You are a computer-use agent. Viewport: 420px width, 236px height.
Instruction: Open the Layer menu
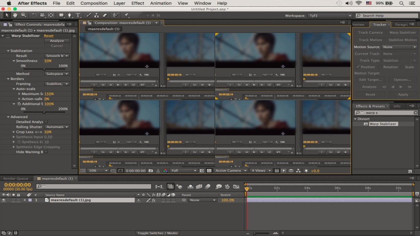pyautogui.click(x=119, y=3)
